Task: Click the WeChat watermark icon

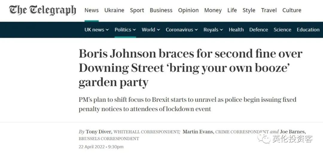Action: (x=264, y=138)
